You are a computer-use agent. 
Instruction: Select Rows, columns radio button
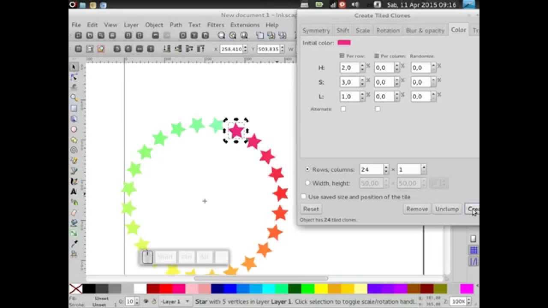pos(307,169)
